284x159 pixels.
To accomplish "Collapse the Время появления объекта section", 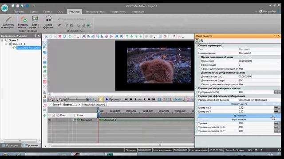I will pos(199,57).
